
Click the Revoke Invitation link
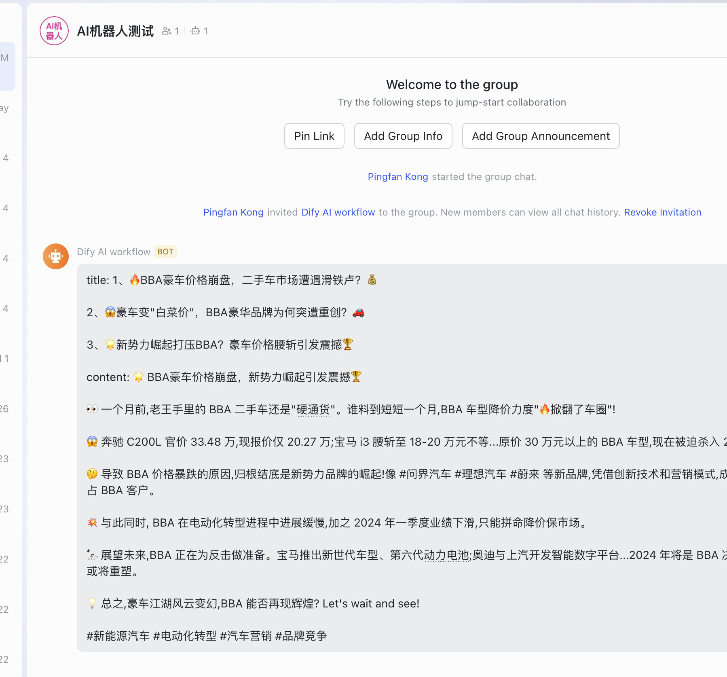pos(662,212)
